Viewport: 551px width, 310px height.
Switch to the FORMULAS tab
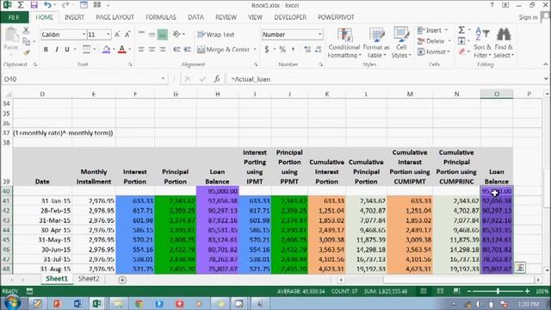(x=161, y=17)
